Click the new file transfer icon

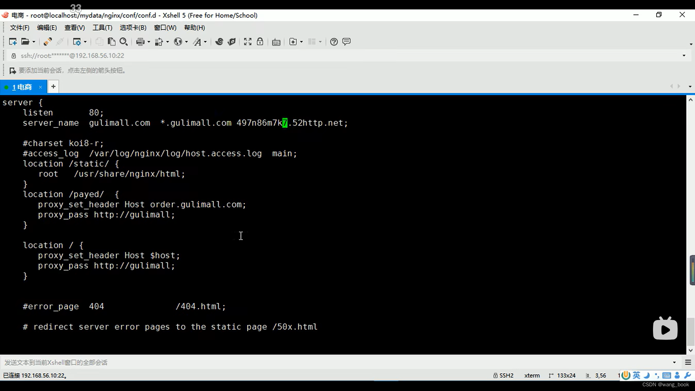293,42
